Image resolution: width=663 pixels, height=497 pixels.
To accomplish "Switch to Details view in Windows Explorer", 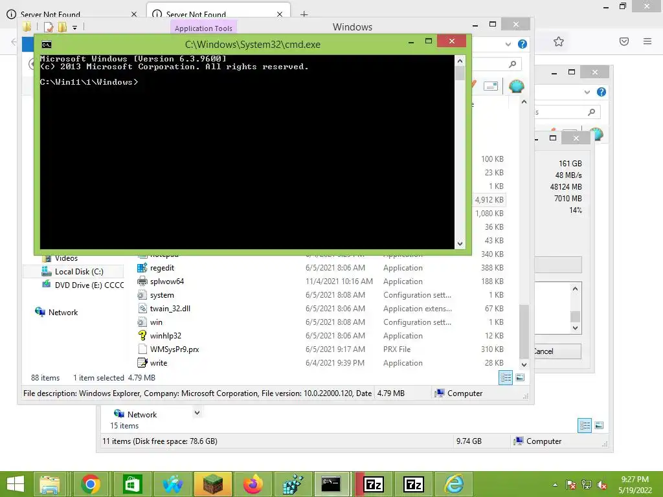I will 506,377.
